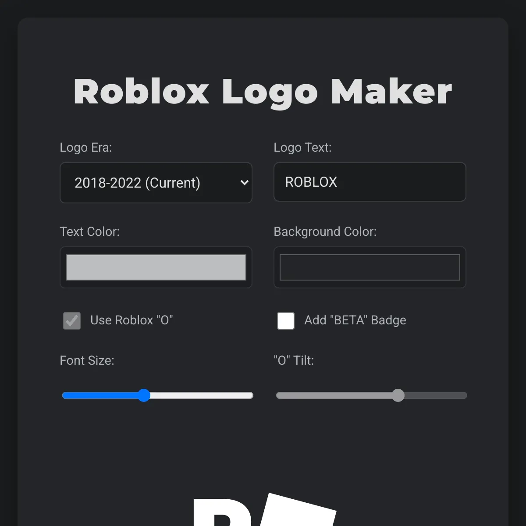Click the Font Size slider
The height and width of the screenshot is (526, 526).
coord(158,395)
